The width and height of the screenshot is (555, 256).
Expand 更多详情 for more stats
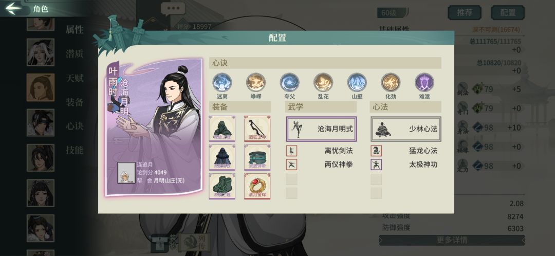452,240
